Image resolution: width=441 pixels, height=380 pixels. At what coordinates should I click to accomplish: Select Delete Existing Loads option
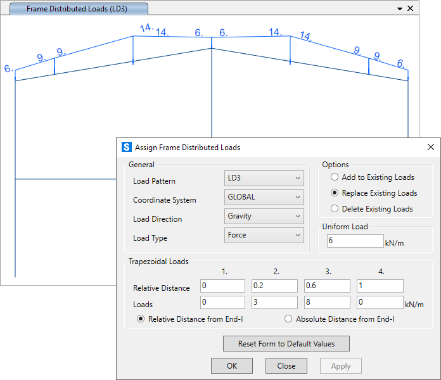[335, 209]
